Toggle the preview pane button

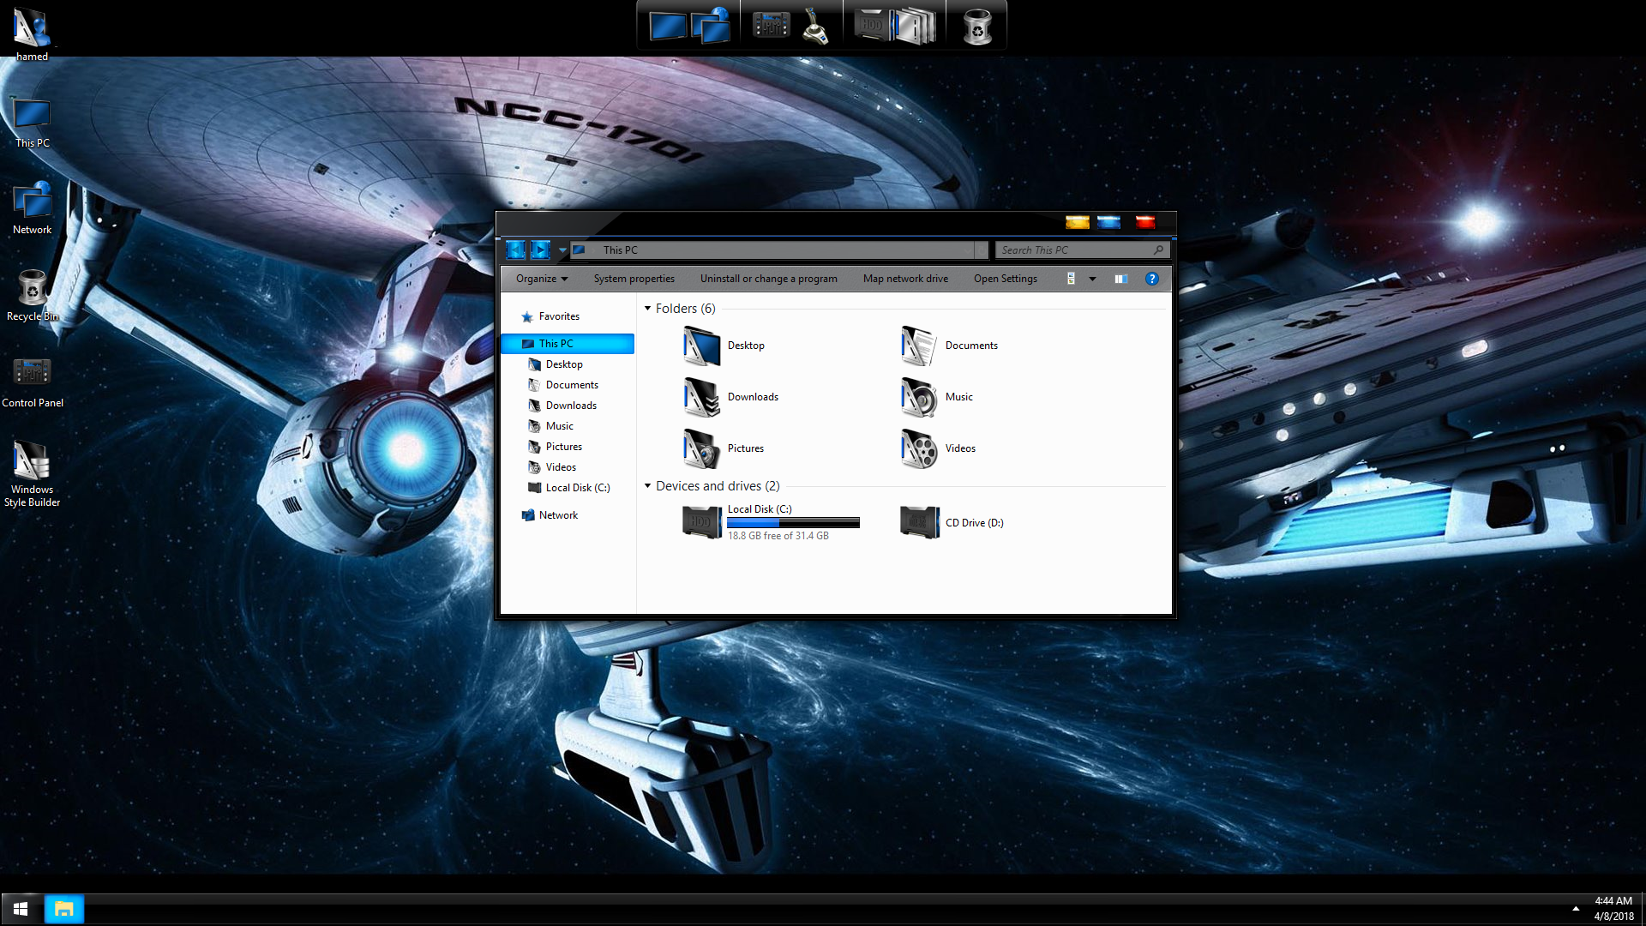pyautogui.click(x=1120, y=279)
